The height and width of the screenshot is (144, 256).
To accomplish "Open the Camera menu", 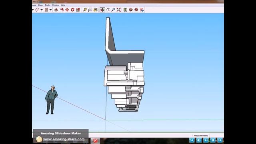I will click(x=34, y=5).
